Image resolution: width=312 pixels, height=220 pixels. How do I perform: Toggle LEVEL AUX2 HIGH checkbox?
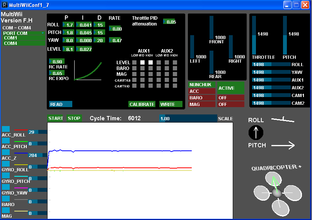point(175,63)
